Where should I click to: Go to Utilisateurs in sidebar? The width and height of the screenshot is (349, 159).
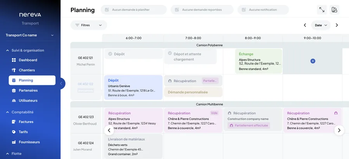pyautogui.click(x=28, y=101)
